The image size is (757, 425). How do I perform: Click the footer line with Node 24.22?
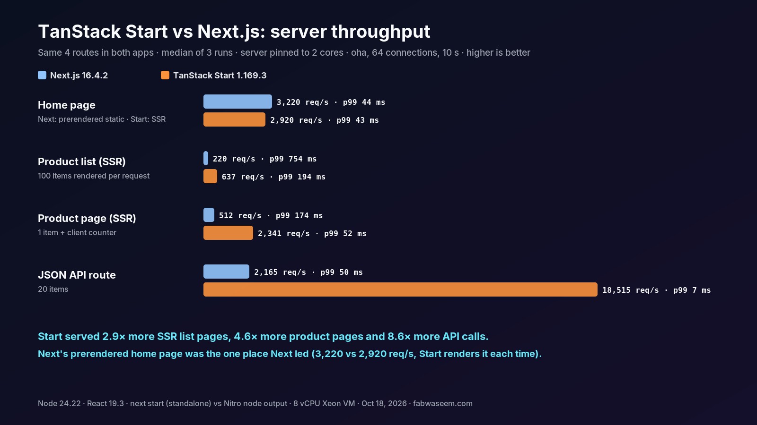[255, 403]
